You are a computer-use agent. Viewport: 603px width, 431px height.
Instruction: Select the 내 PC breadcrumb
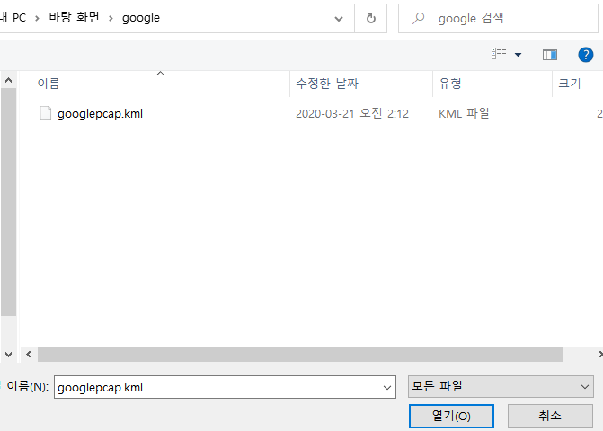coord(13,18)
